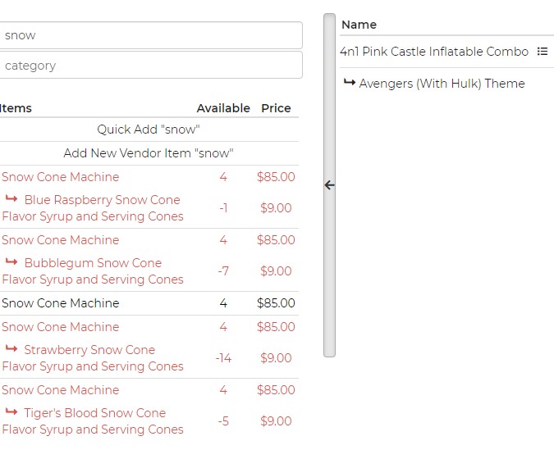Click arrow icon before Avengers Theme

click(349, 83)
